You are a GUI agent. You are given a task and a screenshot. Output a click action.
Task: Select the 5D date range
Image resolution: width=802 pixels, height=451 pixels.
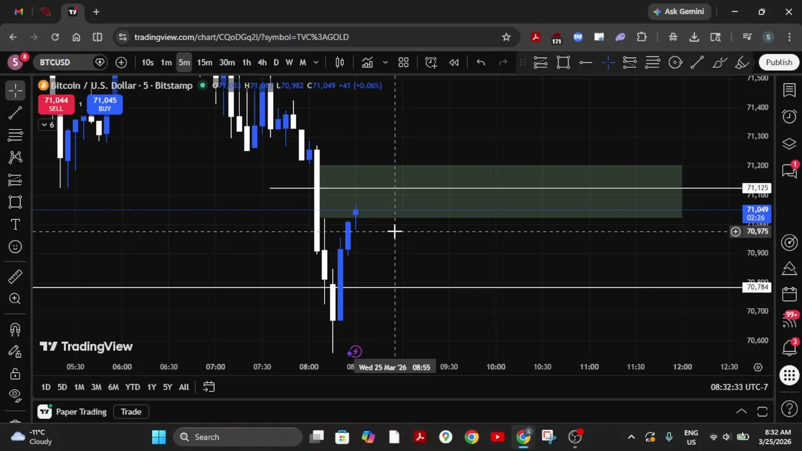point(62,387)
